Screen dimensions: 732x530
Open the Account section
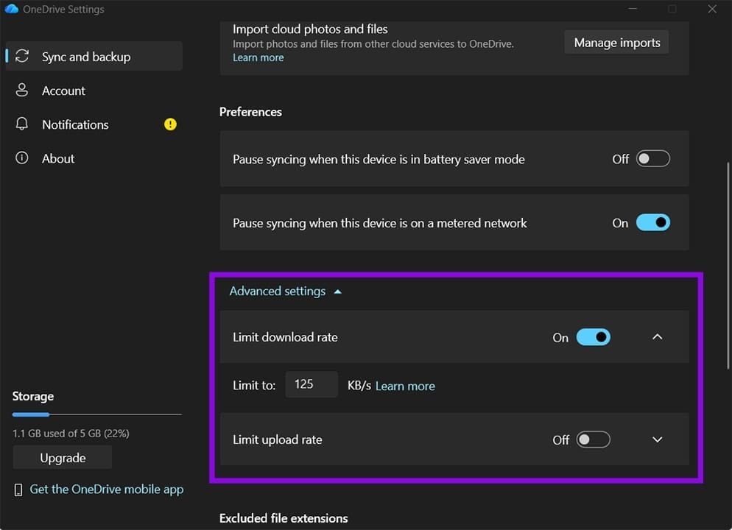pyautogui.click(x=94, y=91)
